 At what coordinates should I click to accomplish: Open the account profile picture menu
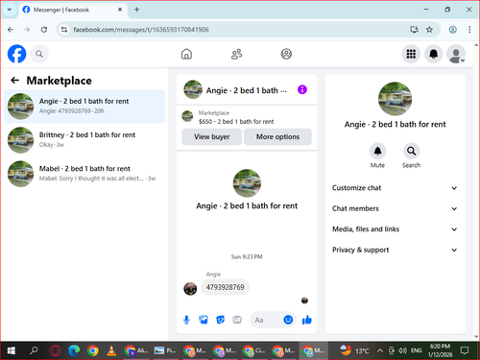click(x=456, y=54)
